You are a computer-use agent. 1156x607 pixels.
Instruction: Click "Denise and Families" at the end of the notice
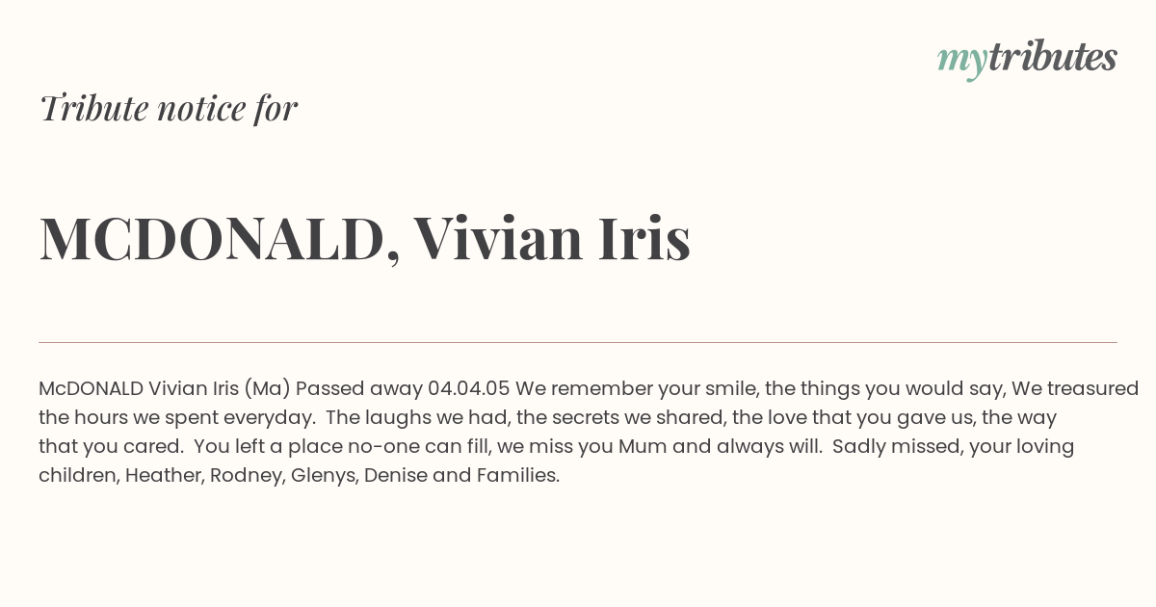(460, 475)
